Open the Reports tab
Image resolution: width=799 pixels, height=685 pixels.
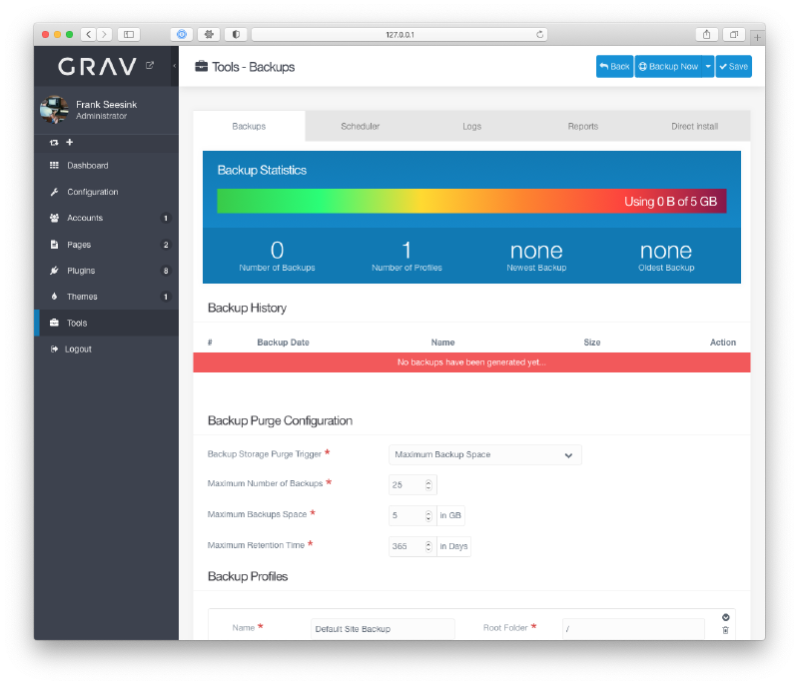tap(583, 126)
